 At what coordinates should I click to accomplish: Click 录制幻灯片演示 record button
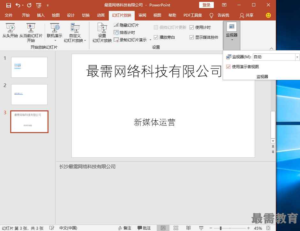pos(130,40)
